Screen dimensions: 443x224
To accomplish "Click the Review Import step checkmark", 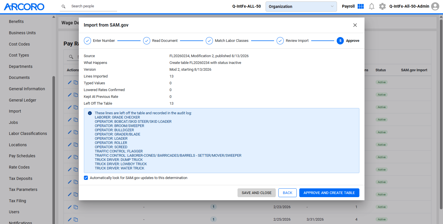I will 280,41.
